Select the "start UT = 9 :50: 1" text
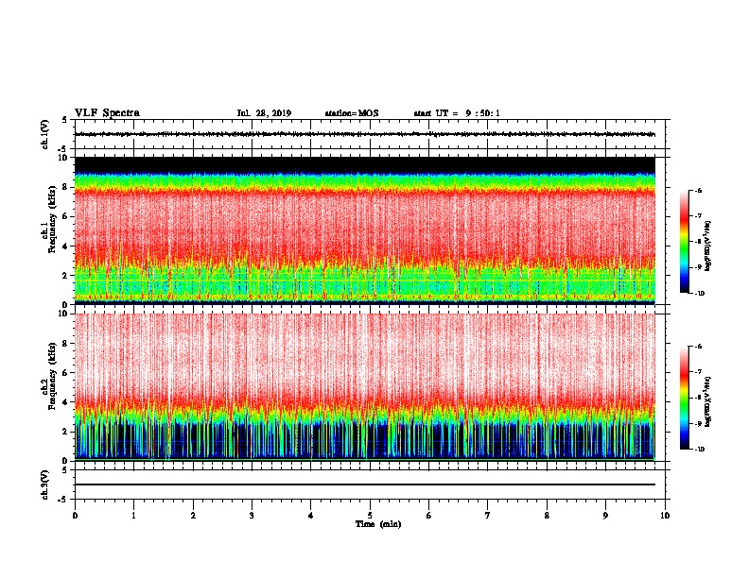This screenshot has width=749, height=578. (x=457, y=113)
